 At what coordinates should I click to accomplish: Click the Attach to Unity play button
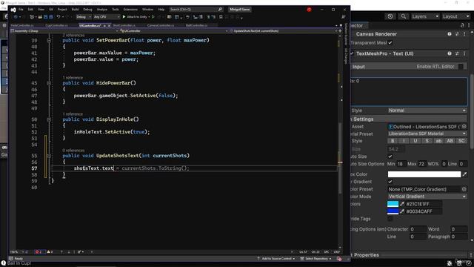click(x=135, y=17)
